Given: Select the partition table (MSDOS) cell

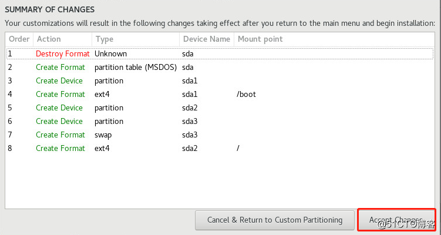Looking at the screenshot, I should (x=136, y=67).
